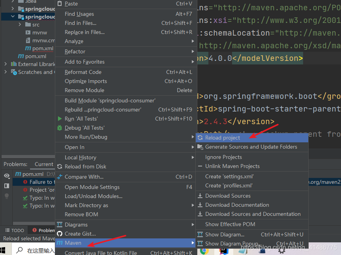Open the Analyze submenu

(x=126, y=41)
